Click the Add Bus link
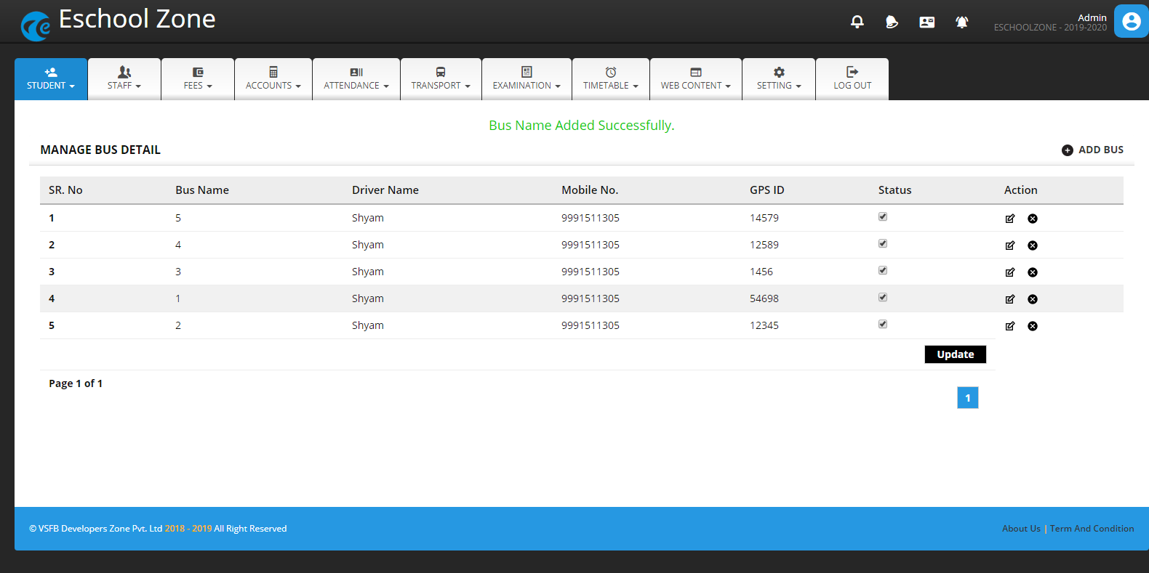 (1092, 150)
